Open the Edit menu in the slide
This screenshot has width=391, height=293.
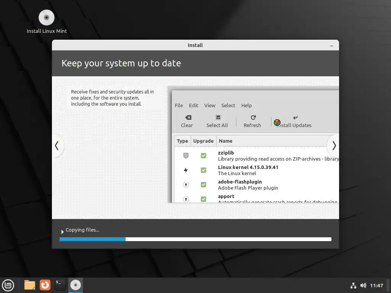coord(194,105)
